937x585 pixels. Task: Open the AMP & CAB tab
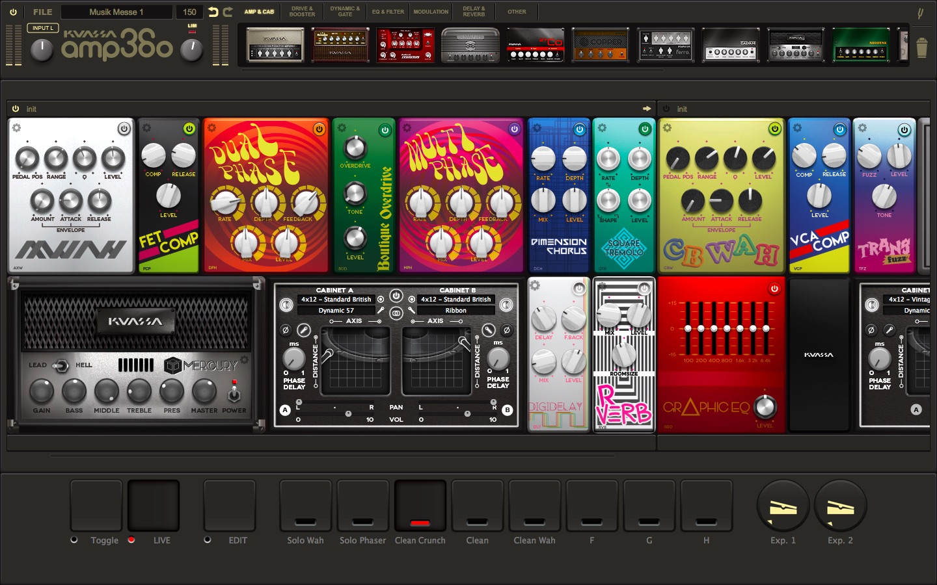coord(259,12)
